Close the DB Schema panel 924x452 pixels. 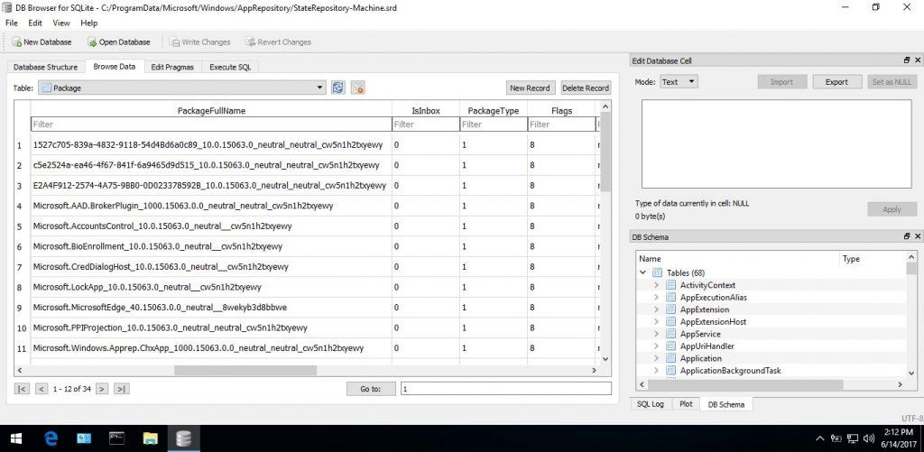pos(918,236)
